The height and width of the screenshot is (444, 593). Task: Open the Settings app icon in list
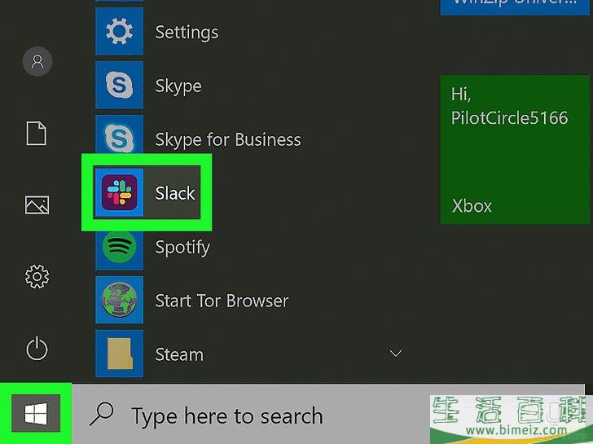pyautogui.click(x=119, y=32)
